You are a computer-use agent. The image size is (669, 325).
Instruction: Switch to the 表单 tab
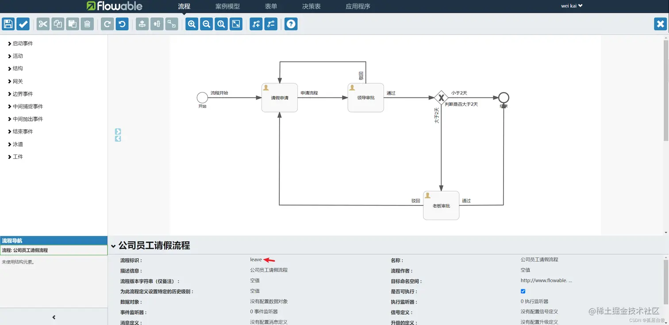pos(271,6)
